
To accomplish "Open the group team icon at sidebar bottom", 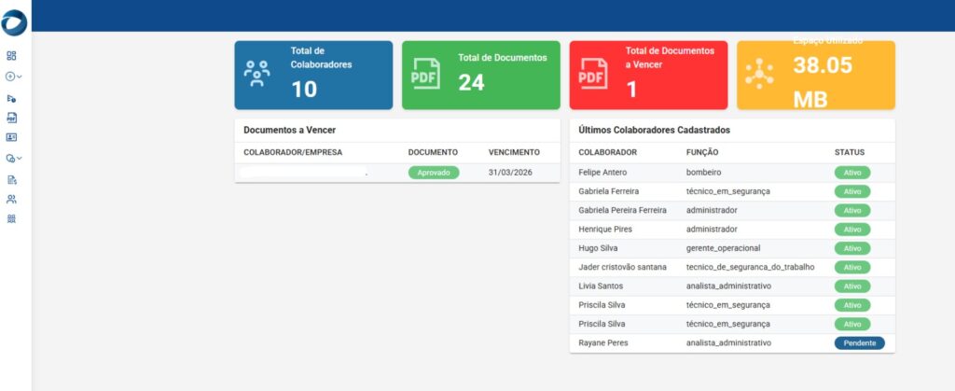I will pos(11,219).
